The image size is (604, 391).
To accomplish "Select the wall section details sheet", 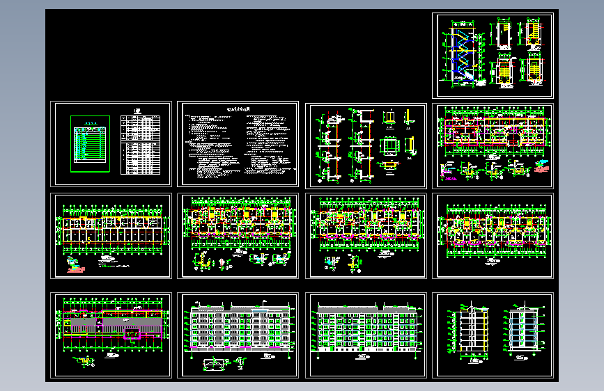I will 366,146.
